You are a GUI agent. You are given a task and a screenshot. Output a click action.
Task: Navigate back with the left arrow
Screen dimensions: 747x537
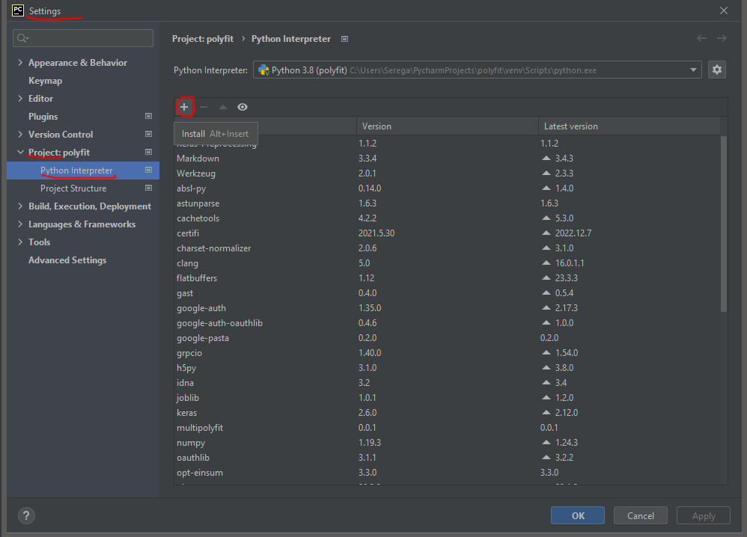pos(701,38)
